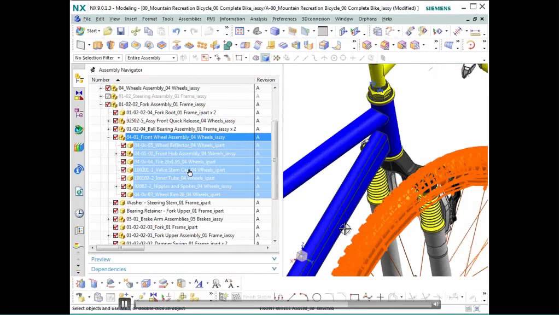Click the Copy icon in the toolbar
Viewport: 560px width, 315px height.
[x=149, y=31]
